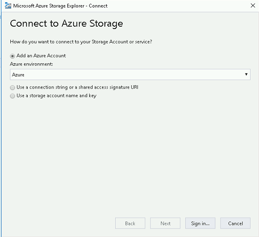Image resolution: width=259 pixels, height=237 pixels.
Task: Click the dropdown arrow of Azure environment
Action: [x=246, y=74]
